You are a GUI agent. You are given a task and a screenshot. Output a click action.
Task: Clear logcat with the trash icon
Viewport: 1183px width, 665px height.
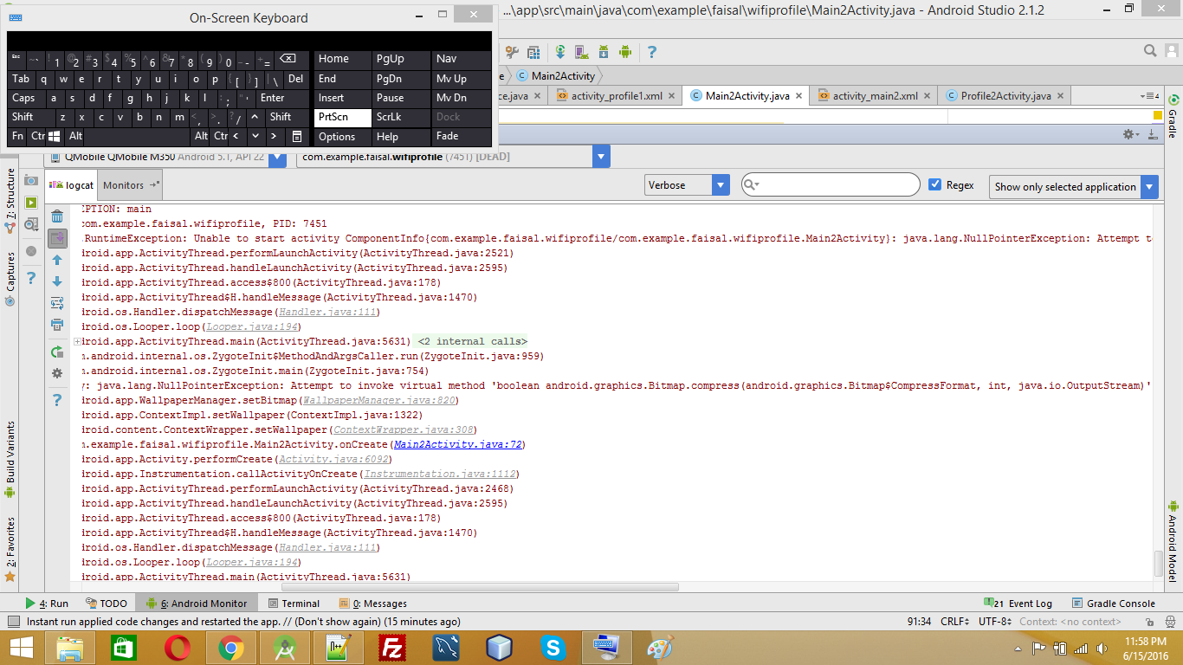click(57, 216)
